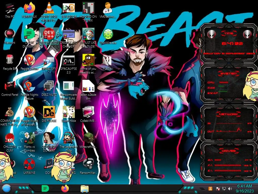Click the HxD SEX EDITOR shortcut
Image resolution: width=258 pixels, height=194 pixels.
pos(69,10)
